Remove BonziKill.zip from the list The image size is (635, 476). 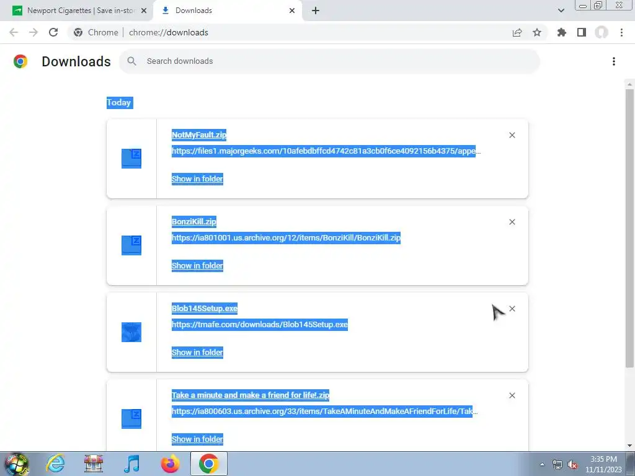(512, 222)
